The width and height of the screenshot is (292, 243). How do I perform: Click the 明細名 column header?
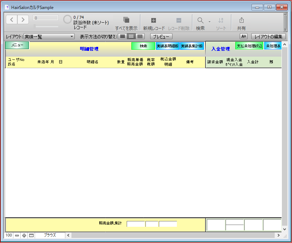pyautogui.click(x=92, y=62)
